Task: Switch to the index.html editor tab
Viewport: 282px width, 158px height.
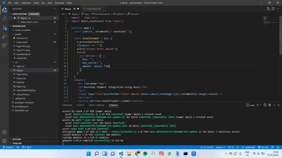Action: pos(93,9)
